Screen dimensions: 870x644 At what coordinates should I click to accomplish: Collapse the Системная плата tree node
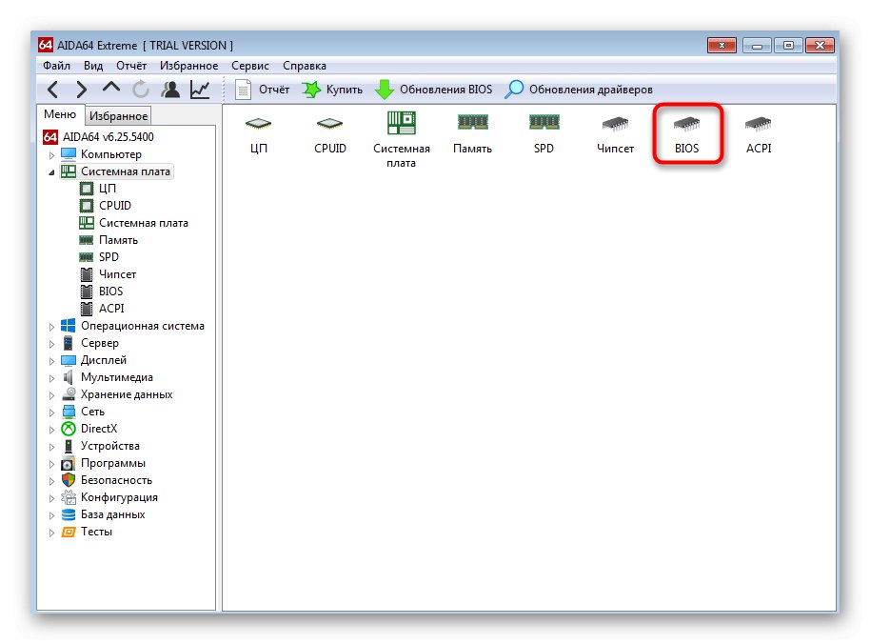(x=51, y=172)
